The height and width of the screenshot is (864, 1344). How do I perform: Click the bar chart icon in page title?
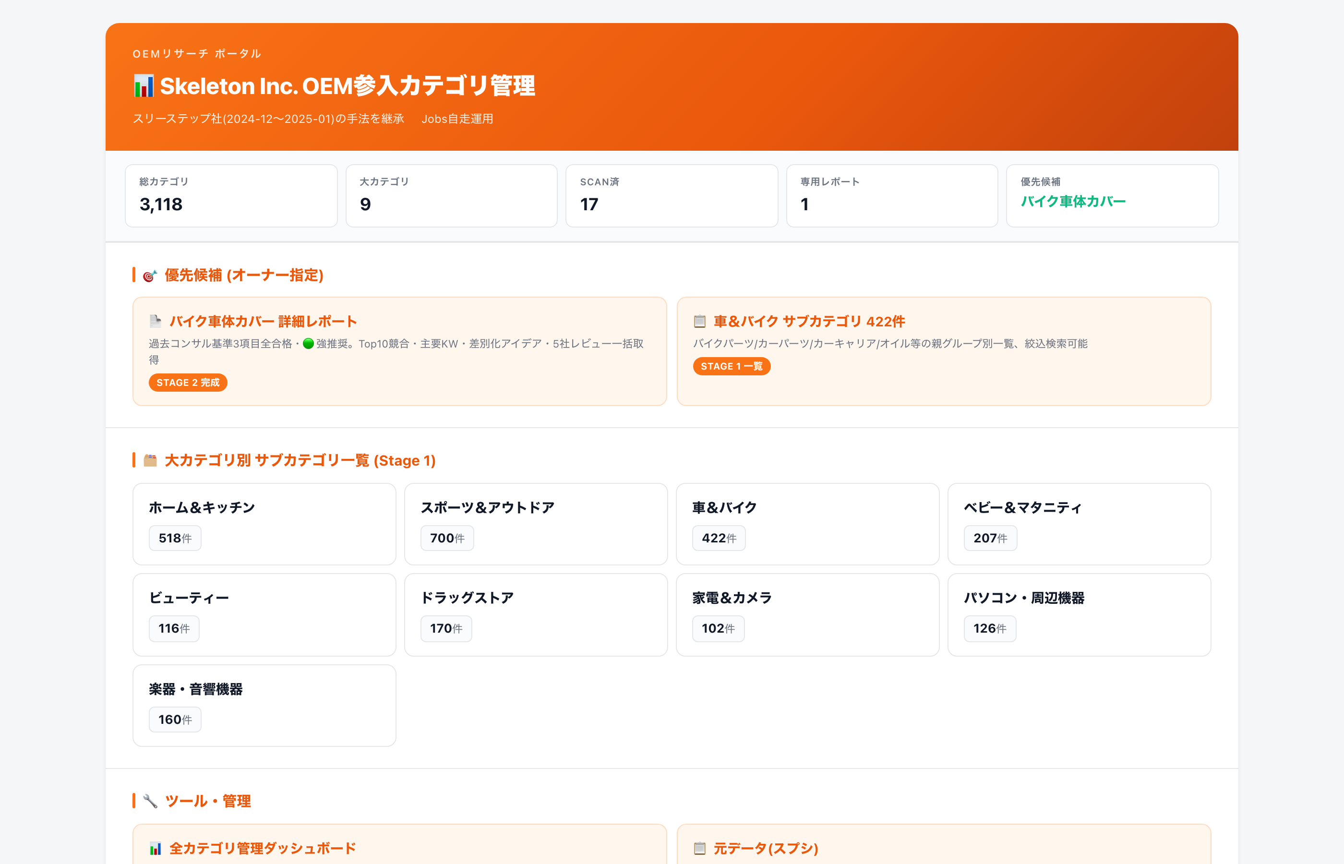pos(144,86)
